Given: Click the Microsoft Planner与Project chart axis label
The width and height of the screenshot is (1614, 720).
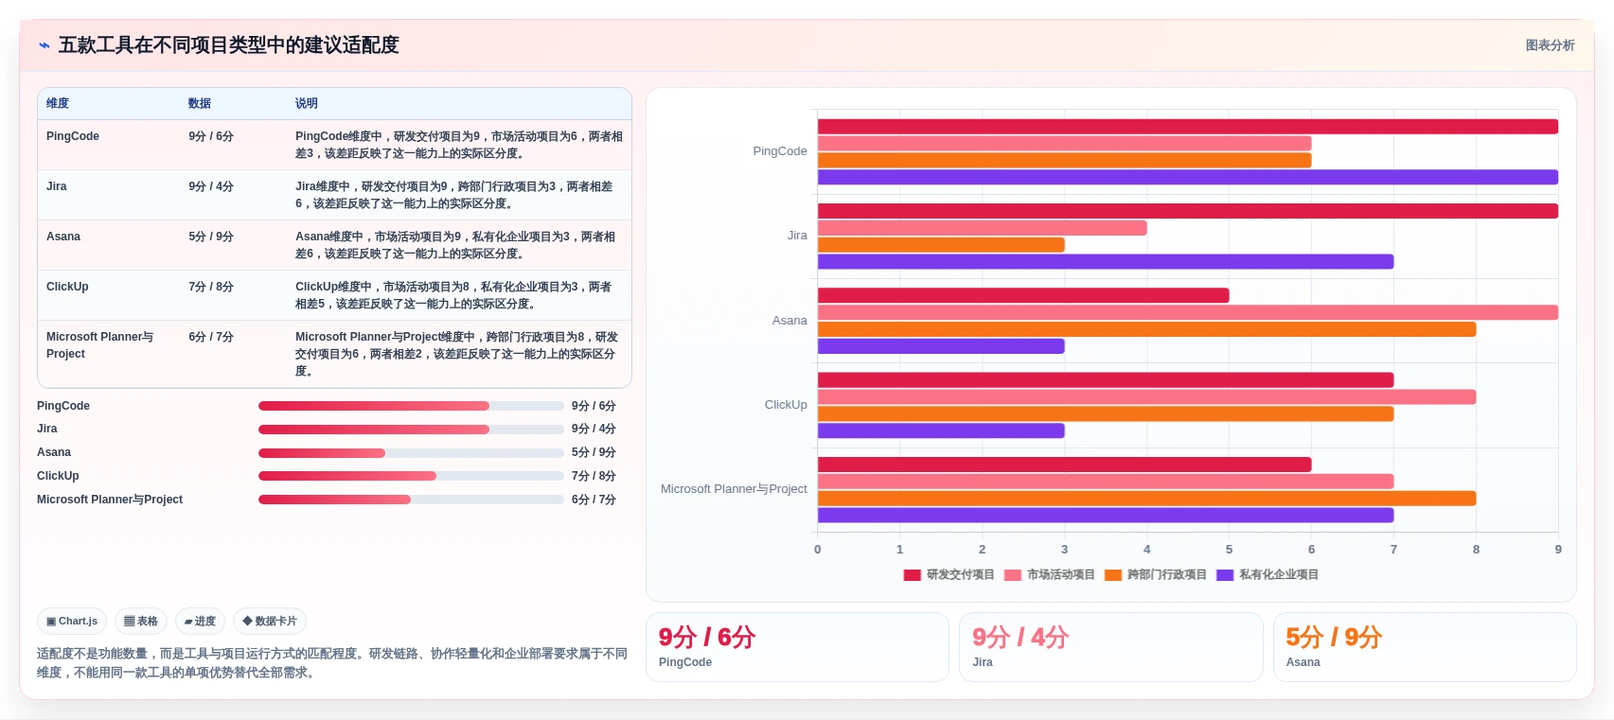Looking at the screenshot, I should [x=734, y=489].
